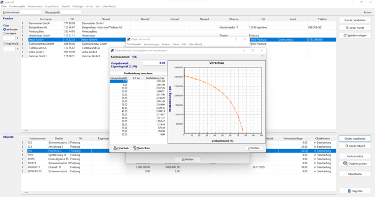Select the 'alle Kunden' filter radio button
The image size is (375, 197).
coord(4,29)
